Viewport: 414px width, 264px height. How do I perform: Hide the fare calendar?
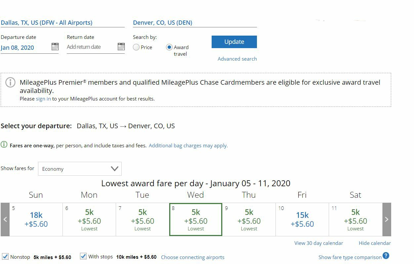(x=375, y=243)
